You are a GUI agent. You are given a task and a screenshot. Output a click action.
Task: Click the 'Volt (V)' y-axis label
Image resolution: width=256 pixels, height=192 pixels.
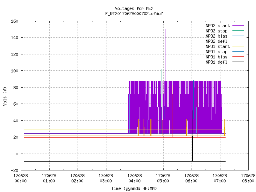click(x=5, y=96)
